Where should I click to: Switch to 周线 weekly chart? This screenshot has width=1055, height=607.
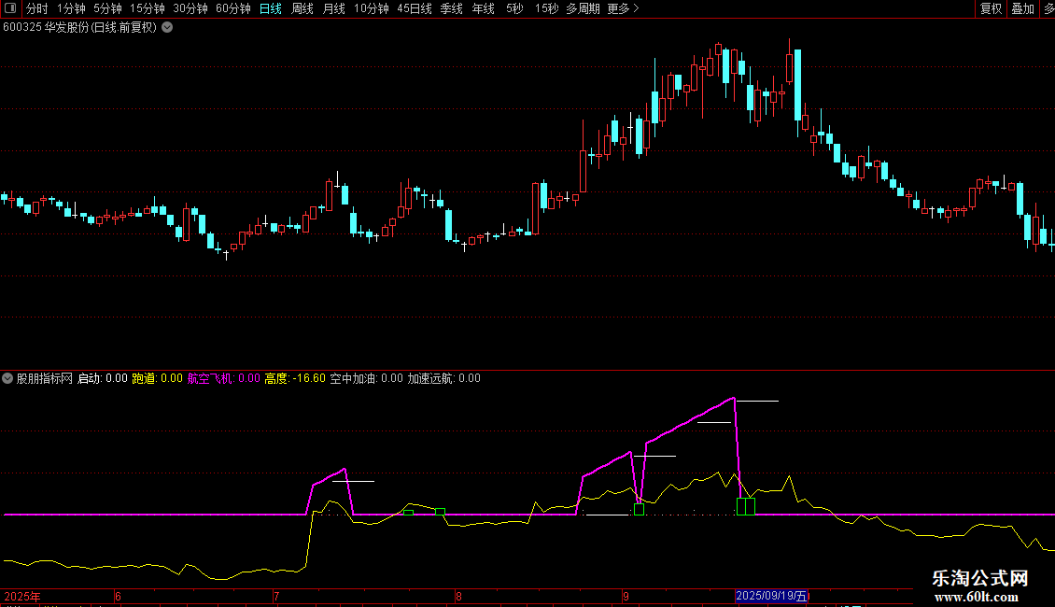[x=302, y=8]
